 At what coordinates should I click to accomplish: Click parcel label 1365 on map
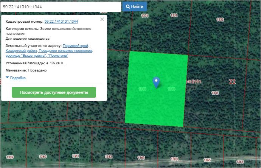(207, 160)
